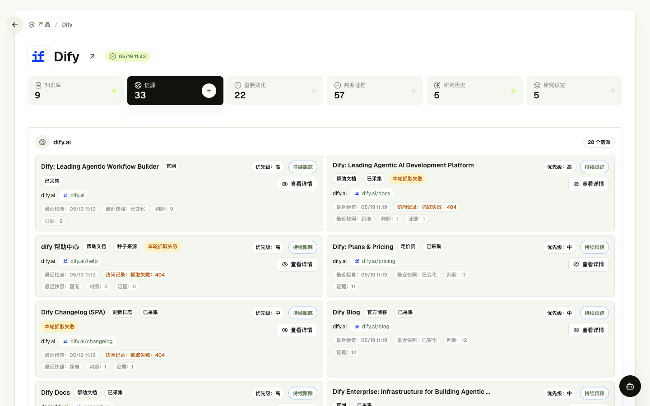This screenshot has height=406, width=650.
Task: Toggle 持续跟踪 for Dify: Leading Agentic AI Development Platform
Action: tap(594, 167)
